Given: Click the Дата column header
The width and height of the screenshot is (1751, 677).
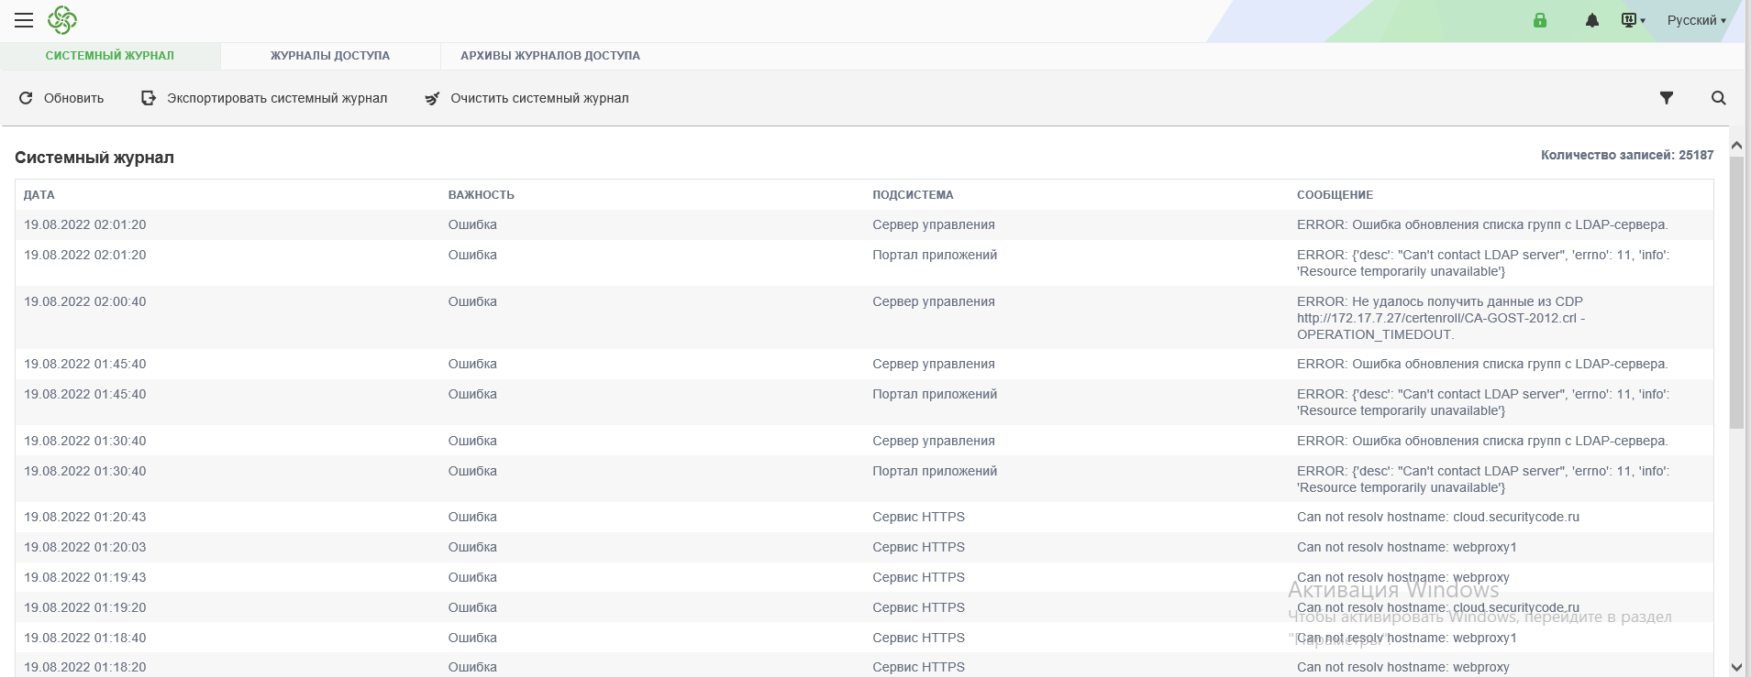Looking at the screenshot, I should [x=39, y=195].
